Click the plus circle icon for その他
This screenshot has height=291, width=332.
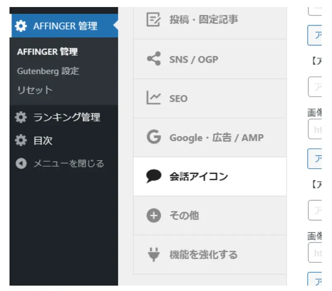[153, 215]
